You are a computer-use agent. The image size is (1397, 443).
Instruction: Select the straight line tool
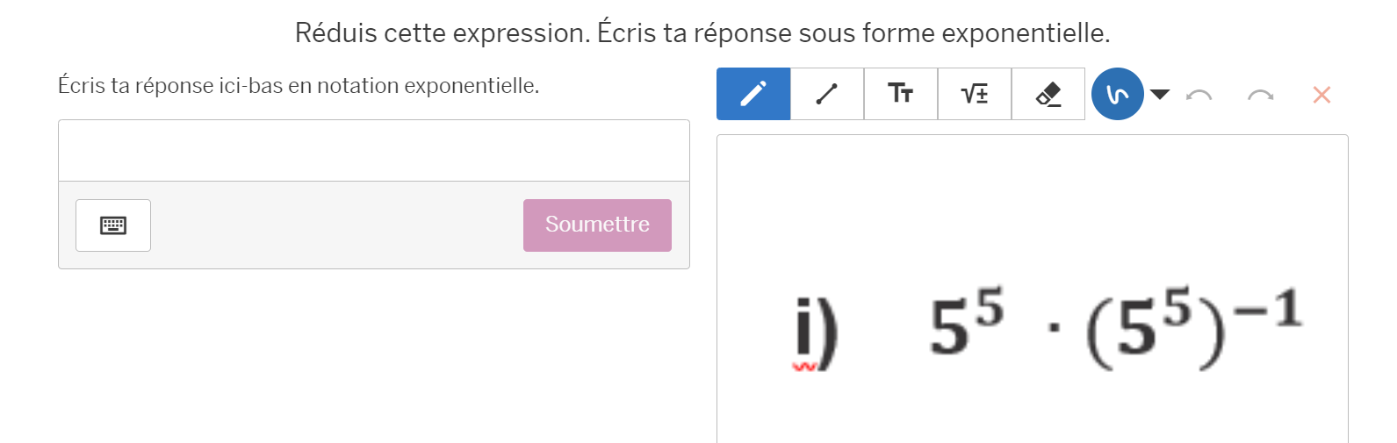point(827,94)
